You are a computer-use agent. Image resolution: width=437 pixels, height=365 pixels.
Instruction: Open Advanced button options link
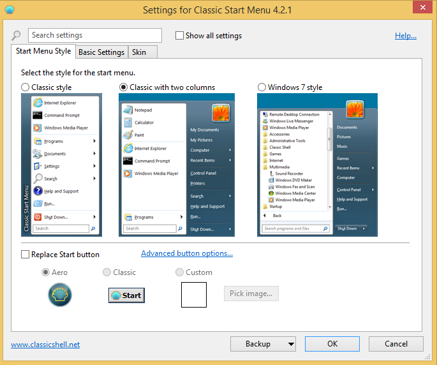click(x=187, y=253)
